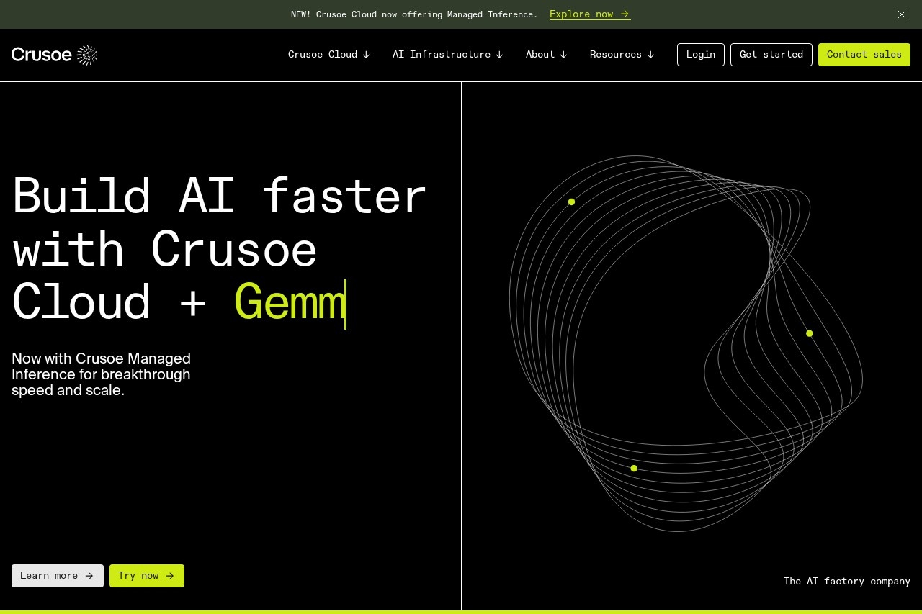Image resolution: width=922 pixels, height=614 pixels.
Task: Hit the green Try now button
Action: [x=147, y=576]
